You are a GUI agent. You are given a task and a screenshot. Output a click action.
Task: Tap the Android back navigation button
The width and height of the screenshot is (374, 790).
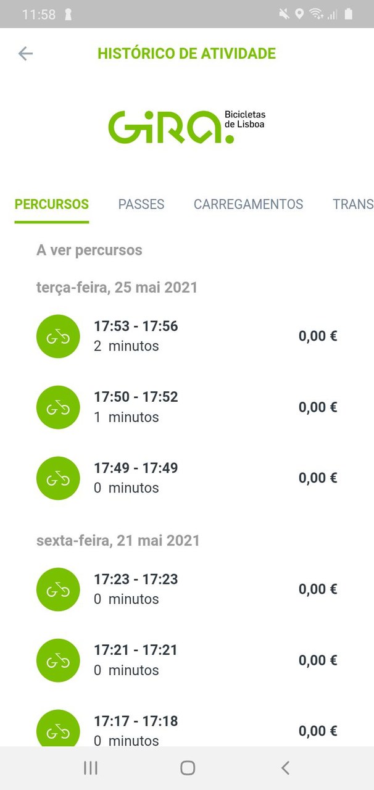coord(285,767)
